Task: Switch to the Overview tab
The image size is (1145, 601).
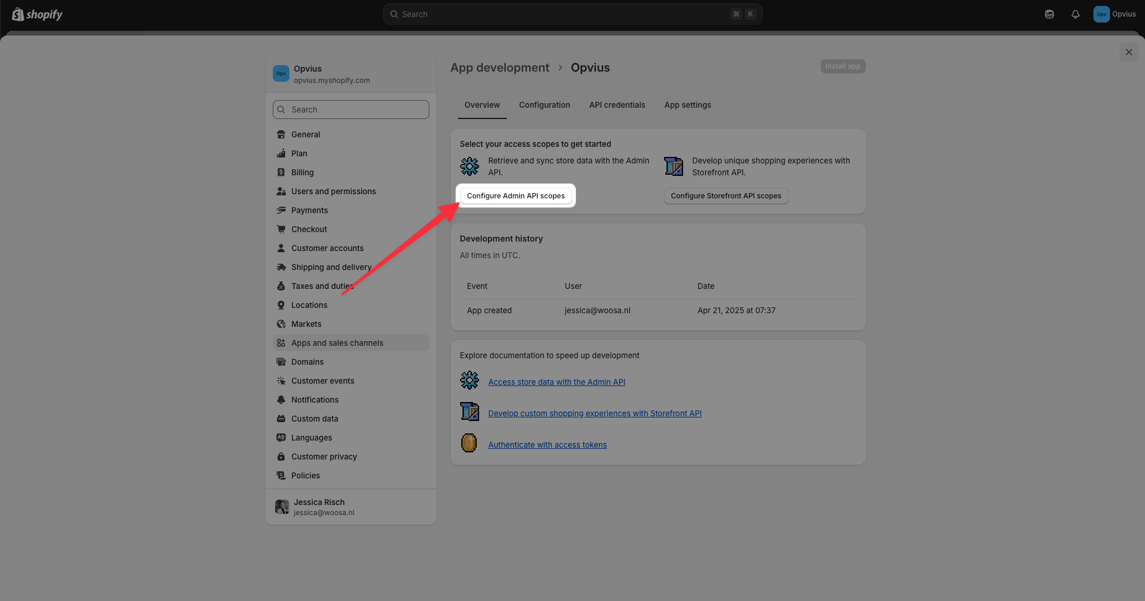Action: click(482, 105)
